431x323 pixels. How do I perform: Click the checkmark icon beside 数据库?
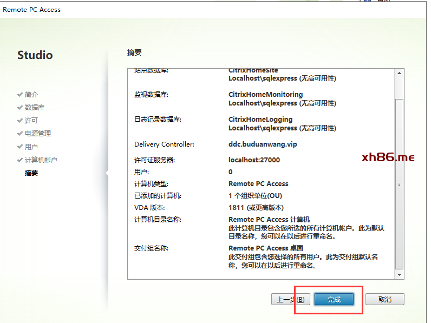(20, 107)
